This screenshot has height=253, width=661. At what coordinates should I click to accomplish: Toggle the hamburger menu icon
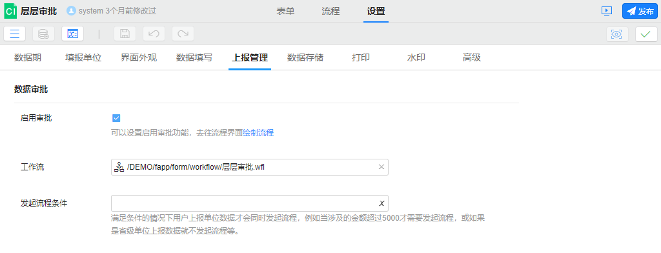15,34
